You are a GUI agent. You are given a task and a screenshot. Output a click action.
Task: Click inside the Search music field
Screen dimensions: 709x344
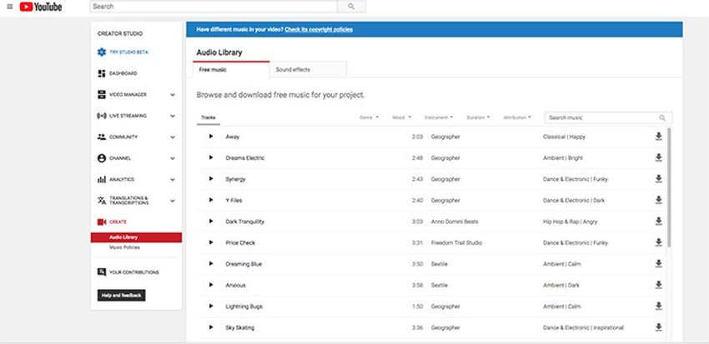pos(608,117)
